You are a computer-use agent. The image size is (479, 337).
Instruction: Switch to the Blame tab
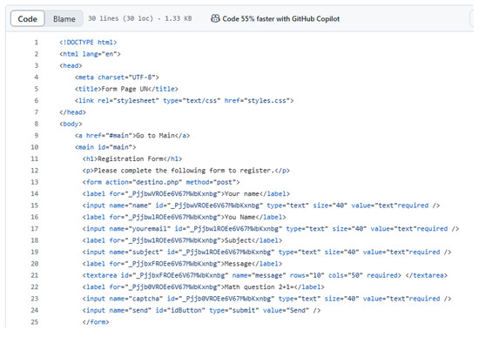64,18
